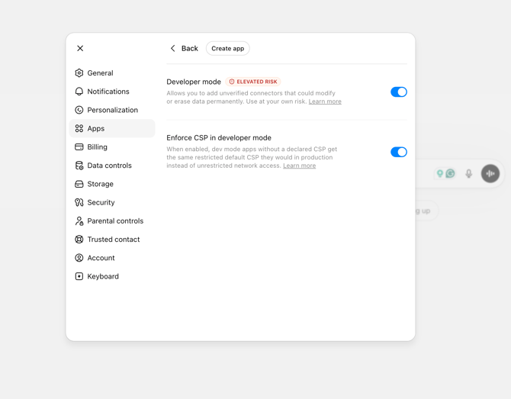
Task: Click the Enforce CSP in developer mode heading
Action: [x=219, y=138]
